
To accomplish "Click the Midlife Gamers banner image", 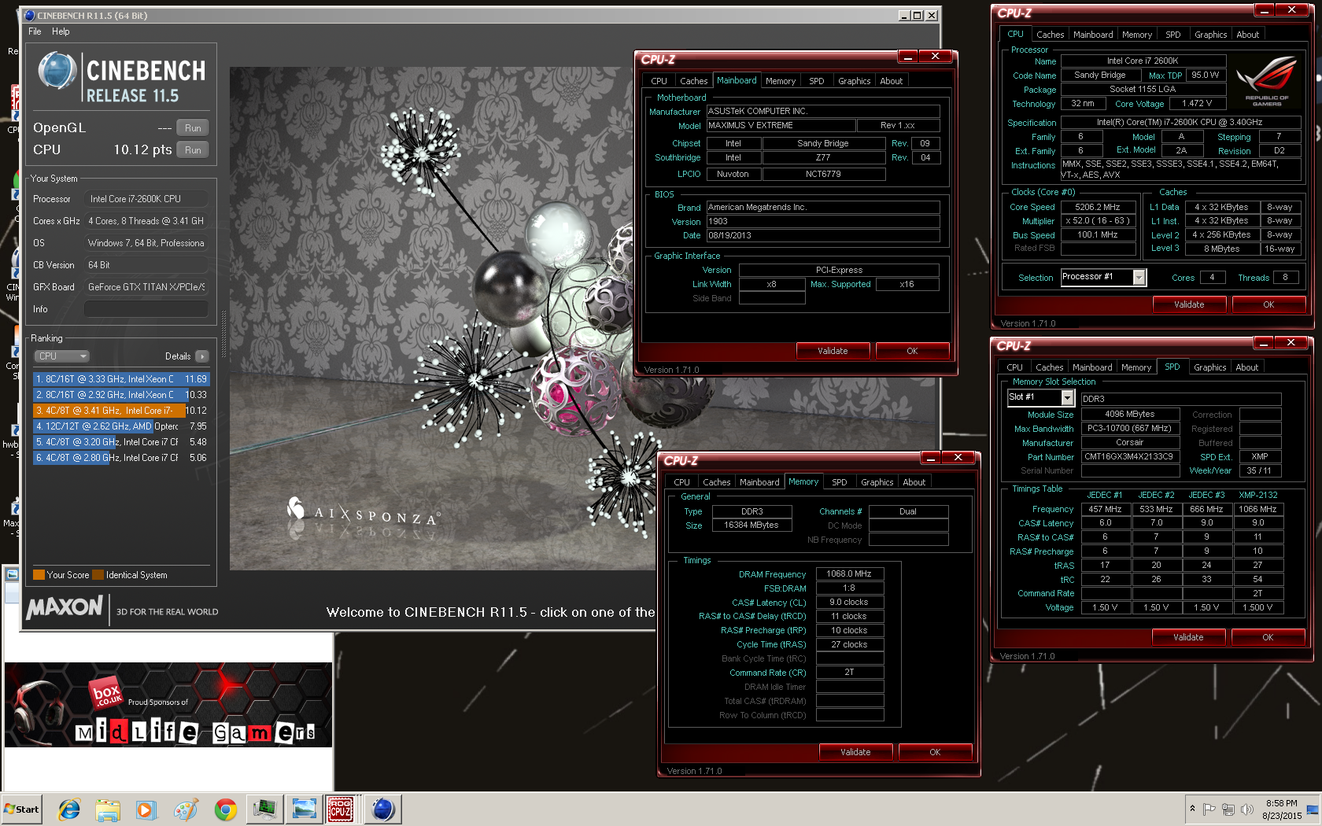I will click(168, 705).
